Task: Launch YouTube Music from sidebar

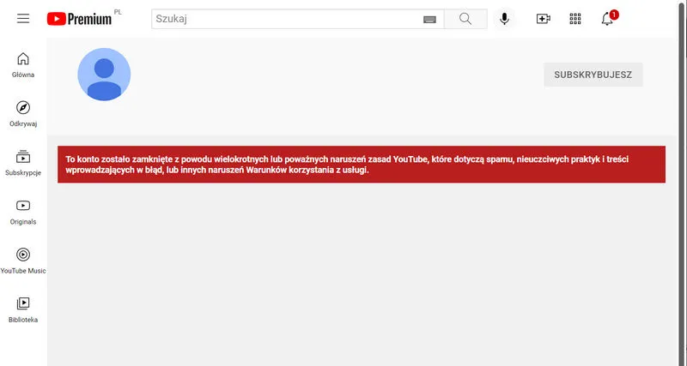Action: click(23, 261)
